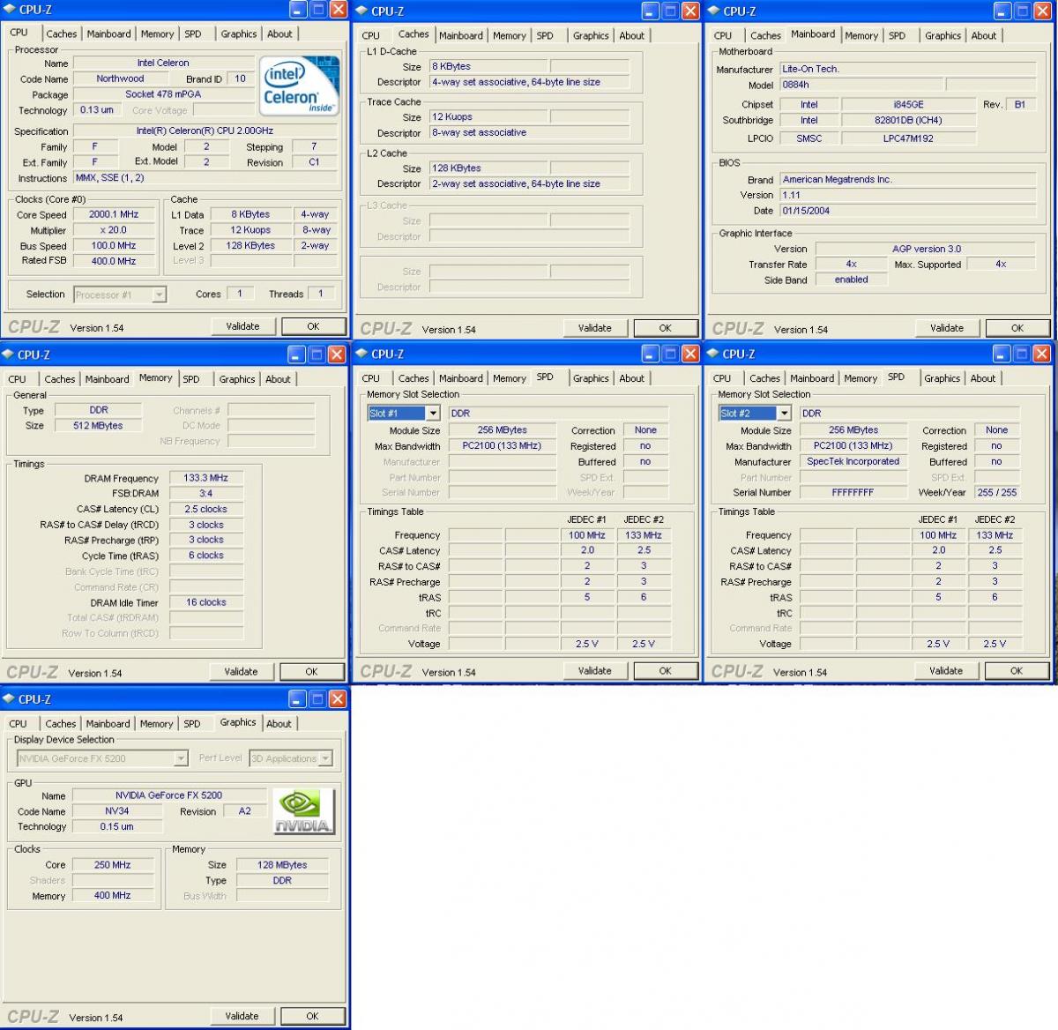Open Mainboard tab in the Slot #2 window
Screen dimensions: 1058x1030
pyautogui.click(x=812, y=378)
